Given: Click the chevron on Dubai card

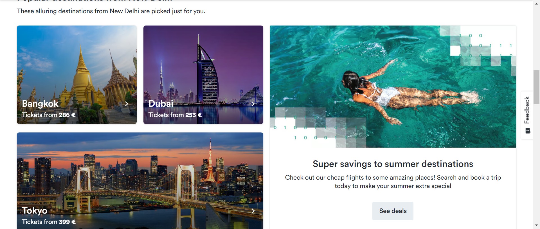Looking at the screenshot, I should (x=253, y=104).
